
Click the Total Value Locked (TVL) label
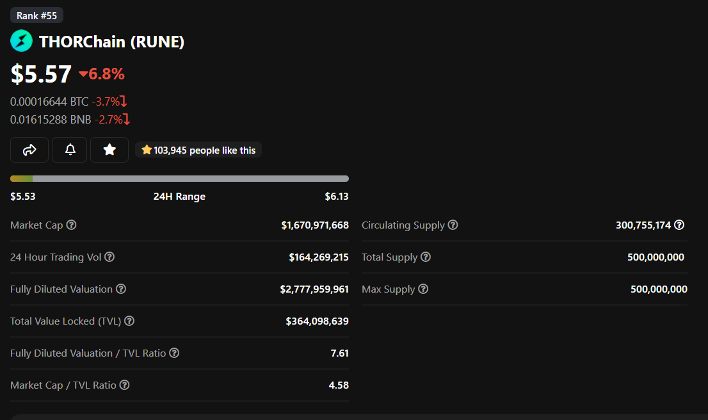pos(66,321)
